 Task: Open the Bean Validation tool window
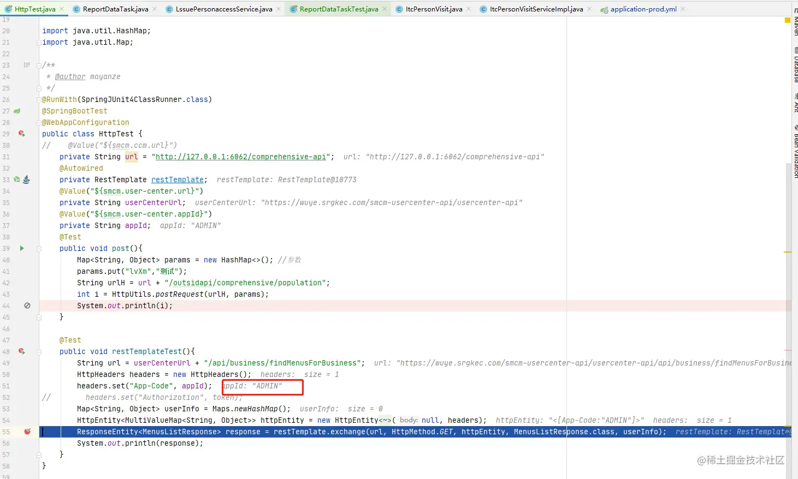(795, 152)
